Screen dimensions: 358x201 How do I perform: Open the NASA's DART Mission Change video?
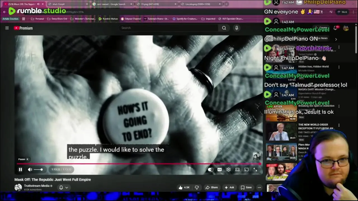coord(316,89)
